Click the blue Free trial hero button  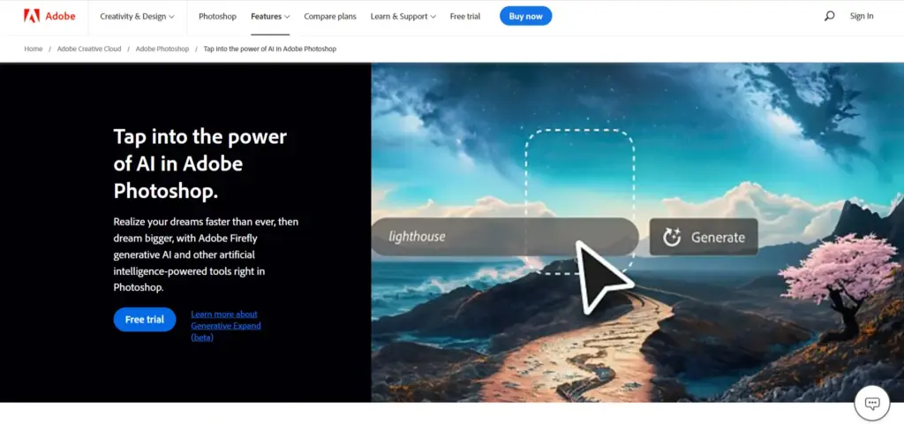coord(145,319)
